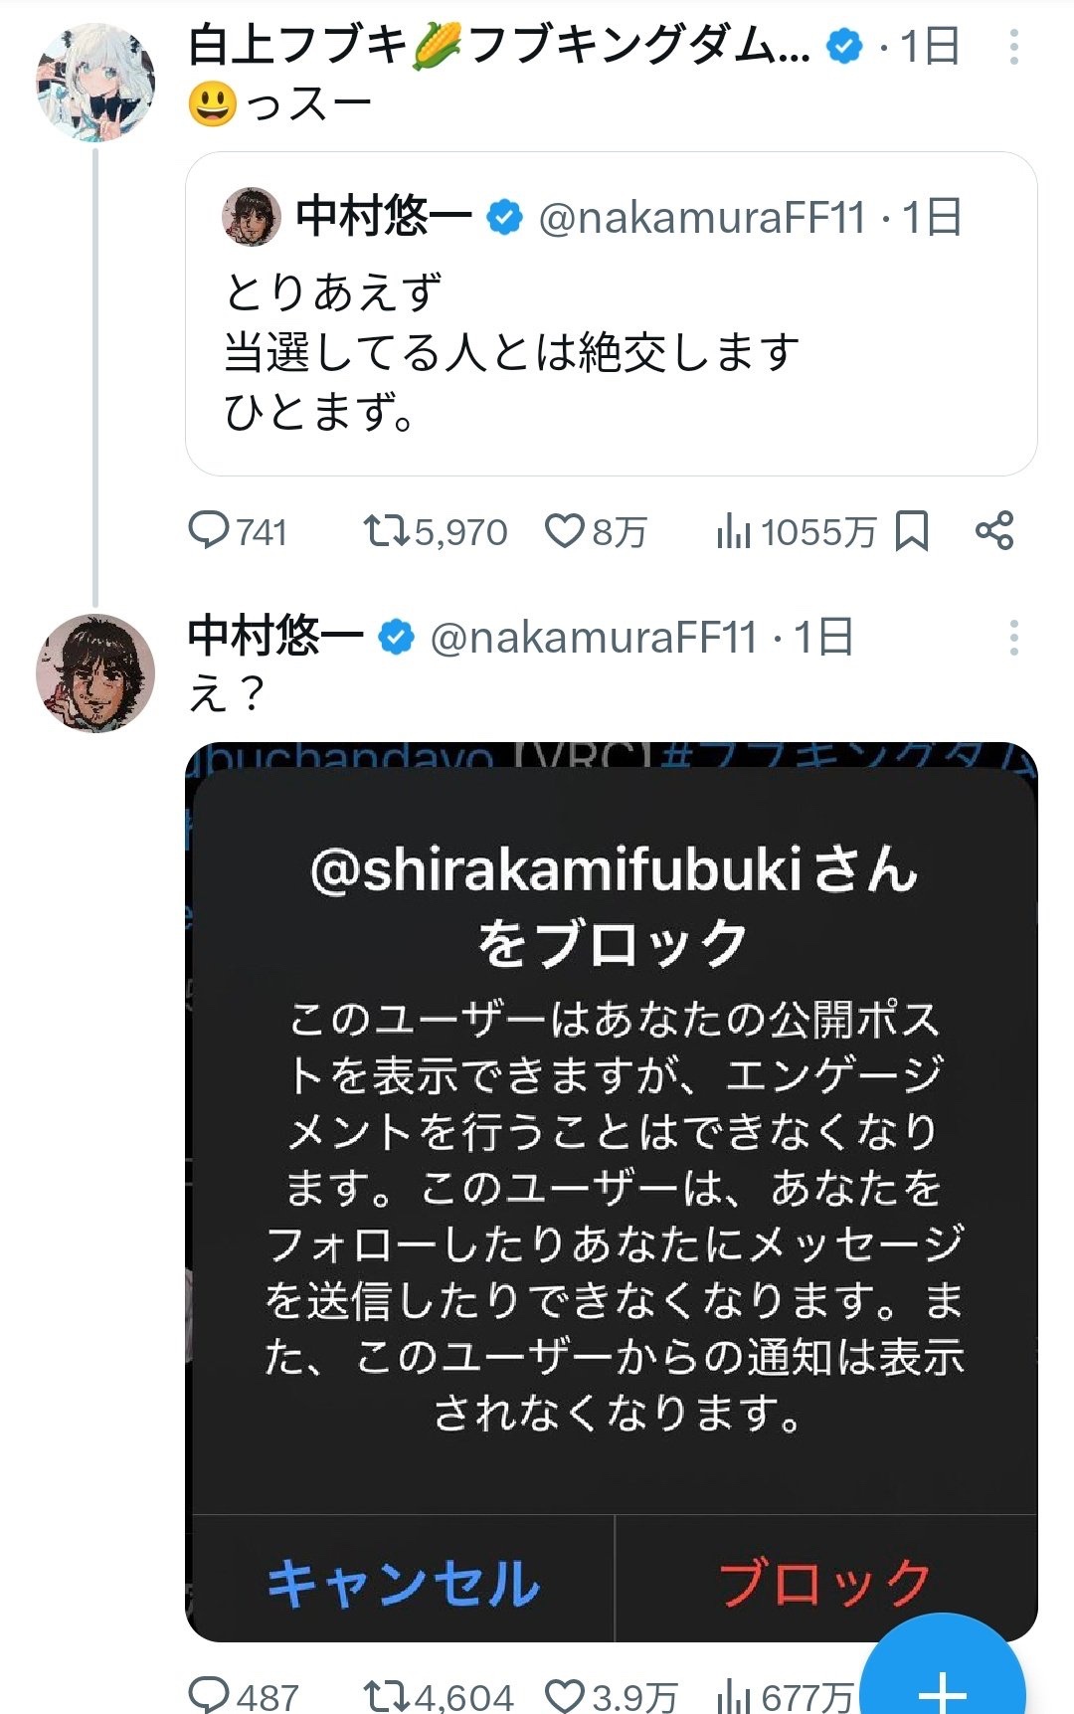This screenshot has width=1074, height=1714.
Task: Repost the first tweet with 5,970 reposts
Action: (387, 531)
